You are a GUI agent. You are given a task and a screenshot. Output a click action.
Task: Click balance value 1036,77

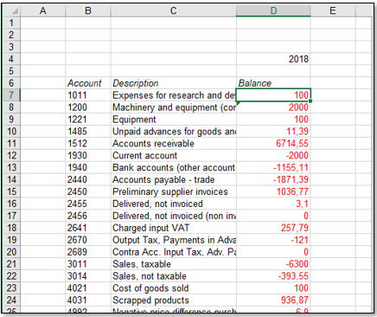pyautogui.click(x=273, y=191)
